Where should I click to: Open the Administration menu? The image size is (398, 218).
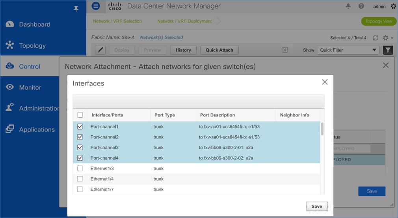[39, 108]
